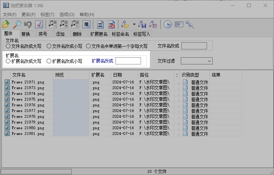
Task: Select 扩展名改成大写 radio button
Action: 8,61
